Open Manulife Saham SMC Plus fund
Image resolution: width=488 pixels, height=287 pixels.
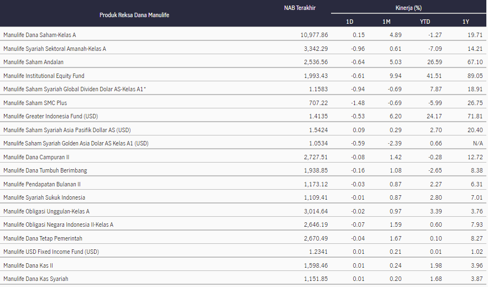coord(35,103)
